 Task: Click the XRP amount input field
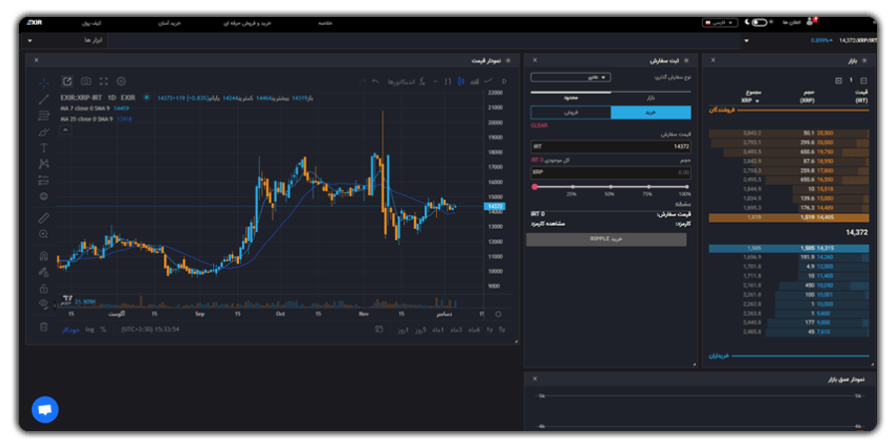(x=611, y=172)
